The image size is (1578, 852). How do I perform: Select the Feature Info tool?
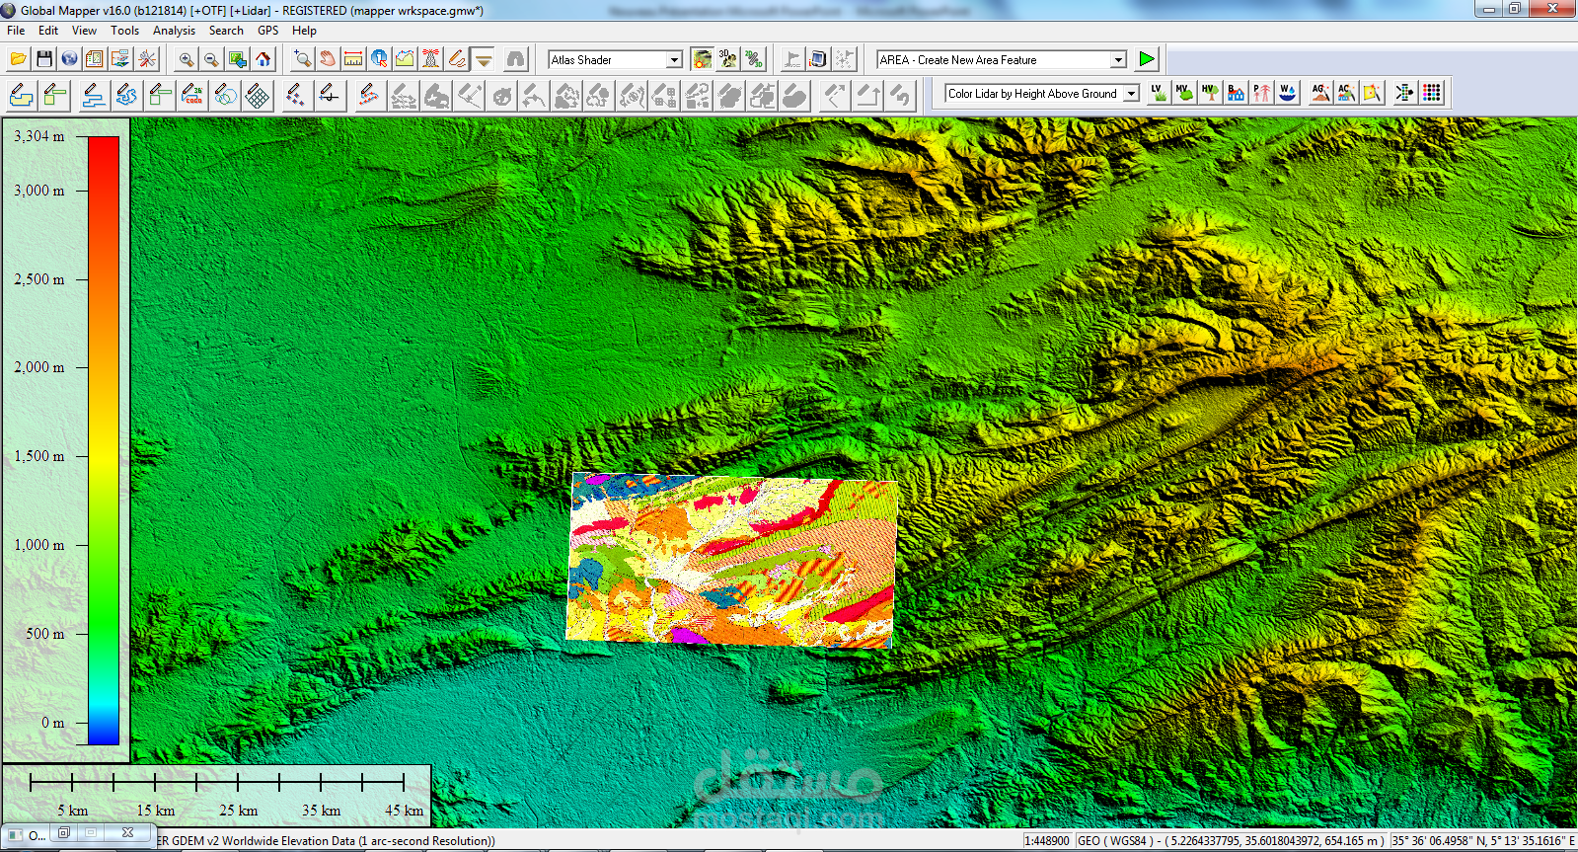[379, 59]
